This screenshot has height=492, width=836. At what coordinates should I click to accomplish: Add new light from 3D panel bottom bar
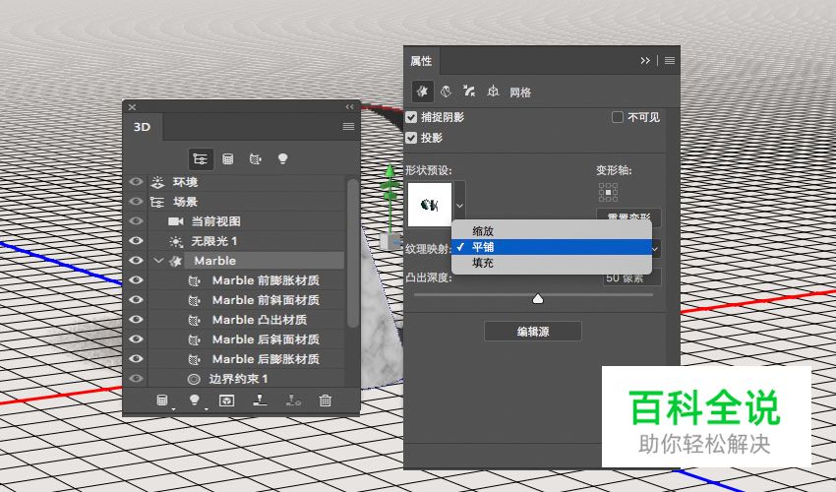[x=195, y=400]
